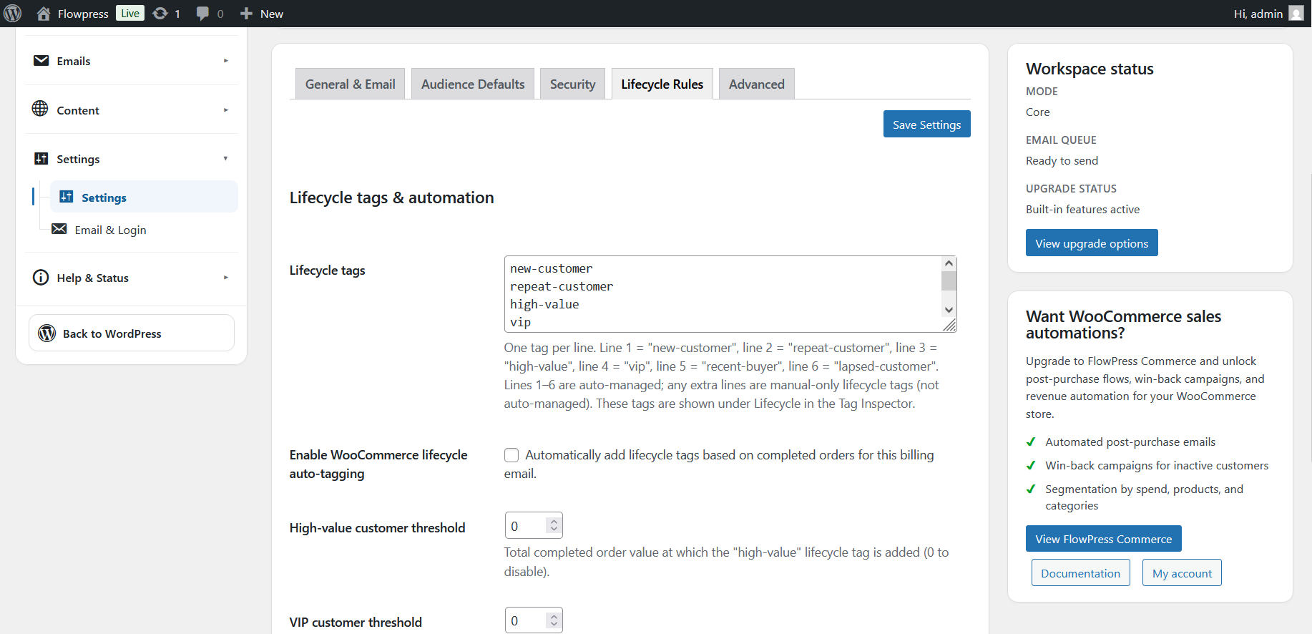This screenshot has height=634, width=1312.
Task: Click VIP customer threshold number field
Action: pos(534,620)
